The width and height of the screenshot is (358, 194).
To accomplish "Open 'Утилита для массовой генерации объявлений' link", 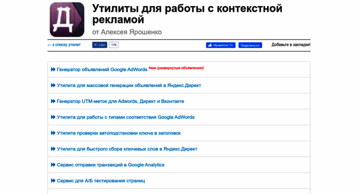I will tap(129, 85).
